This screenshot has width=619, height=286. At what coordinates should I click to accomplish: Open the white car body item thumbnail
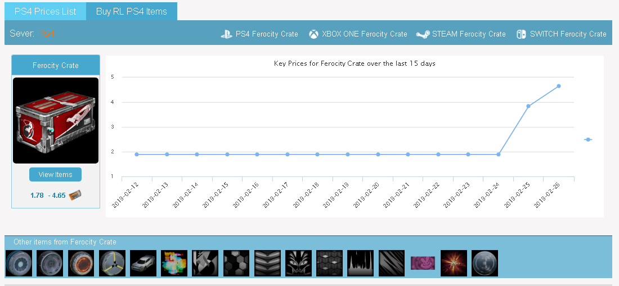tap(143, 263)
